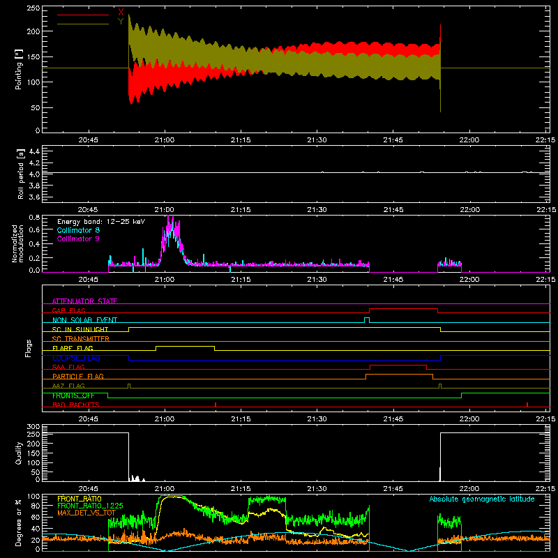Screen dimensions: 558x558
Task: Click the SC_IN_SUNLIGHT flag label
Action: coord(80,329)
